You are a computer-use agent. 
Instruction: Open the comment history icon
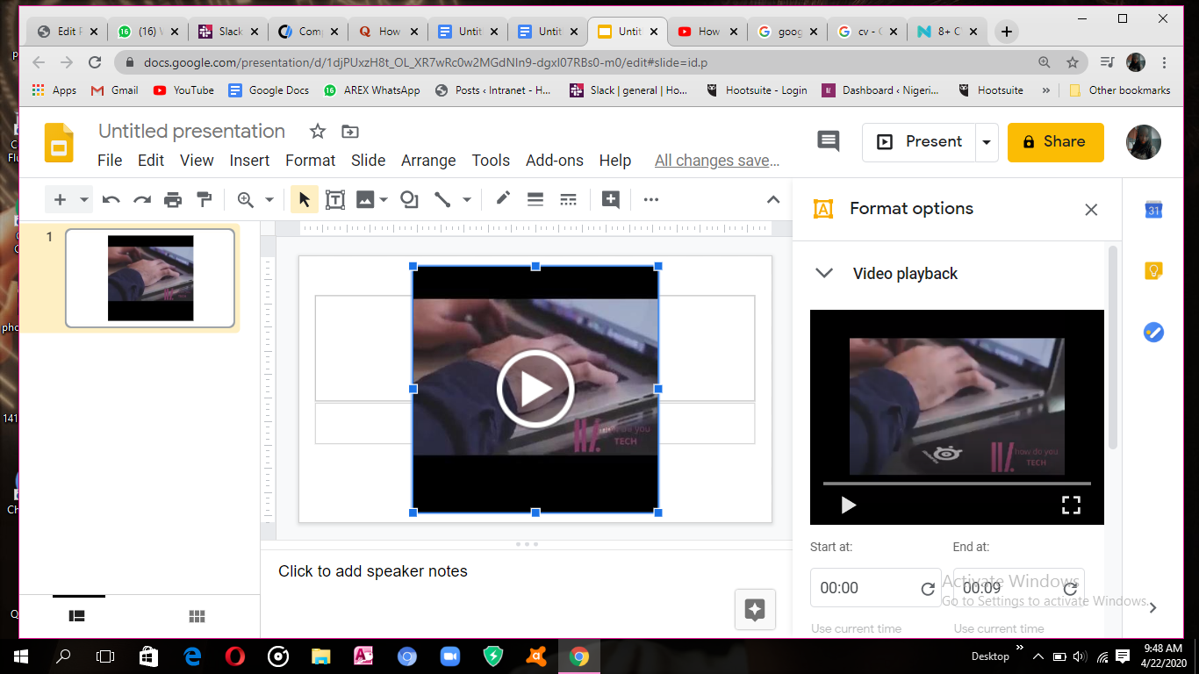point(828,141)
